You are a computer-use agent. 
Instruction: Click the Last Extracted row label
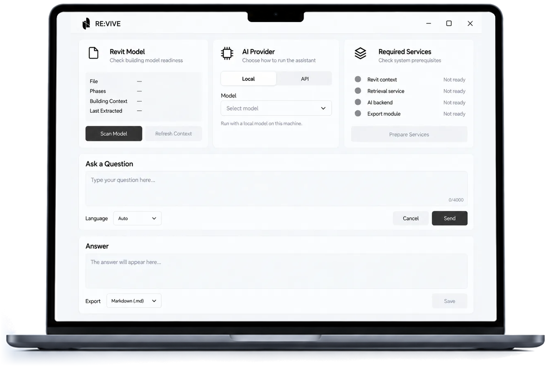pos(106,111)
